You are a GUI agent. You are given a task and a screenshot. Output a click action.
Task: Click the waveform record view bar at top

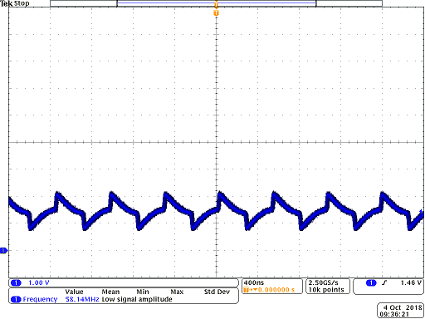pyautogui.click(x=216, y=3)
